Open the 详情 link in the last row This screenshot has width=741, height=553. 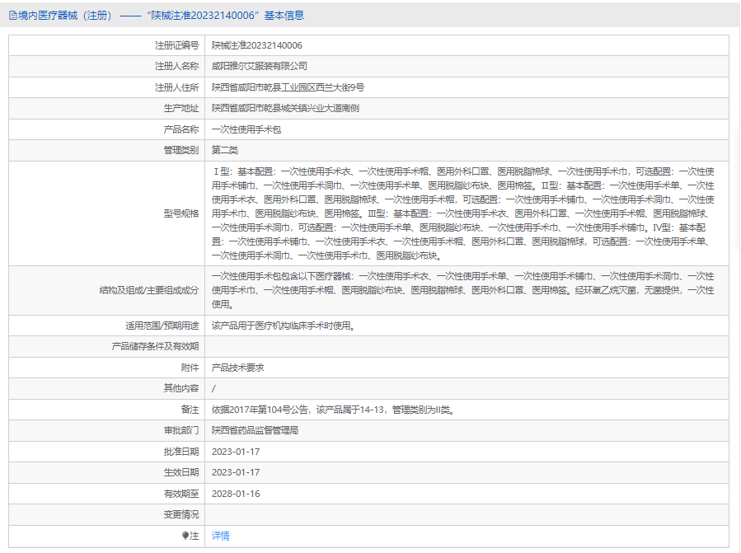pyautogui.click(x=220, y=536)
